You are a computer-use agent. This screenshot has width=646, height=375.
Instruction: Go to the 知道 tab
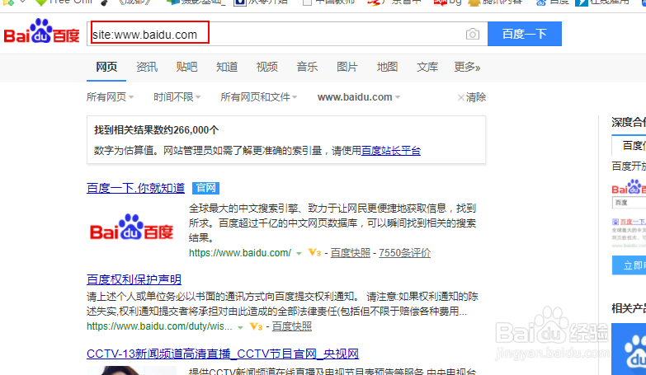227,67
